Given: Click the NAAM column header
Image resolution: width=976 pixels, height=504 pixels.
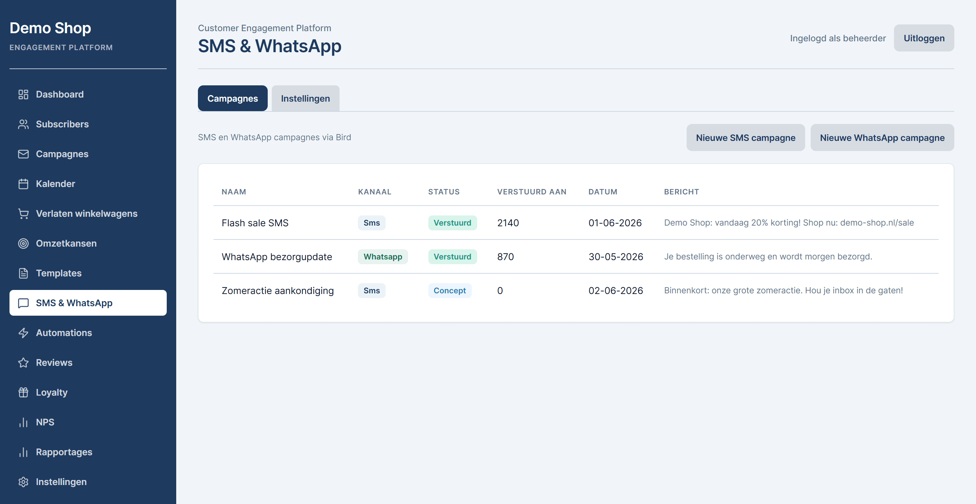Looking at the screenshot, I should click(234, 192).
